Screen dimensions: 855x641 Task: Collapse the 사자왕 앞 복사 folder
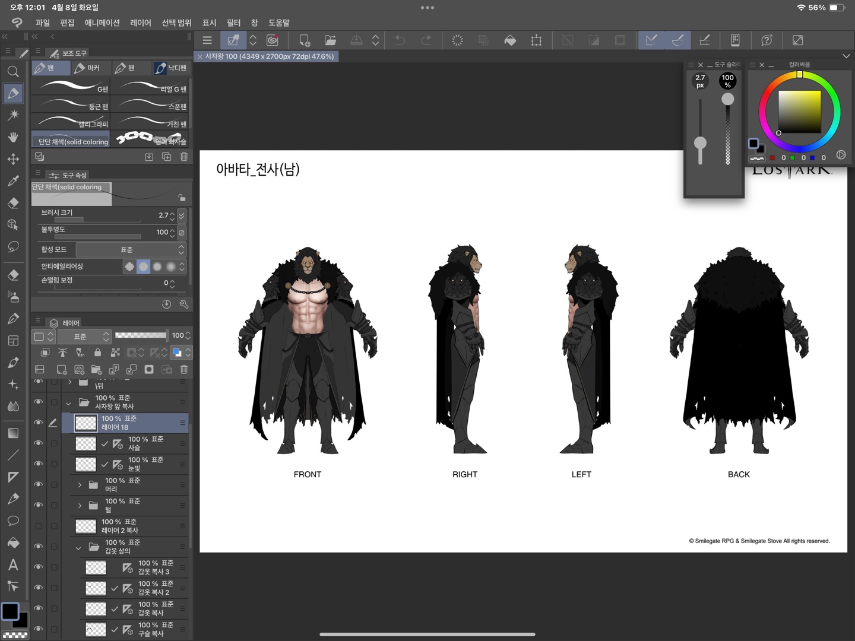tap(68, 403)
